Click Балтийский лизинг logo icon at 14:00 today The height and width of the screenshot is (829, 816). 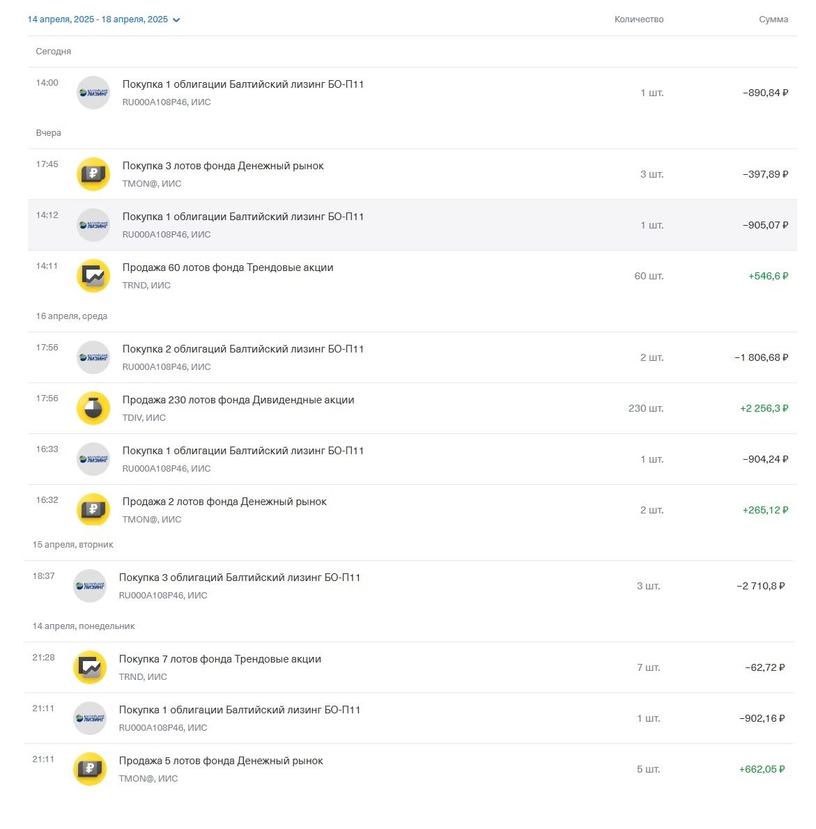[93, 93]
